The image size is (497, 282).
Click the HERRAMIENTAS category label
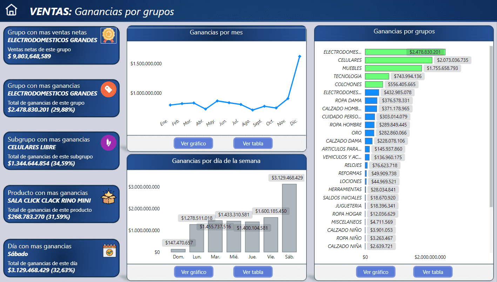(x=345, y=189)
